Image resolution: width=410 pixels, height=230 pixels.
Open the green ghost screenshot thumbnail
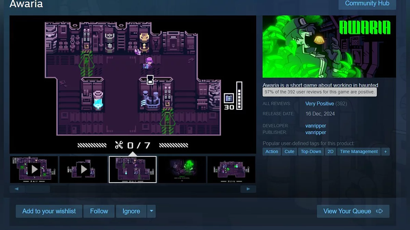(x=182, y=169)
